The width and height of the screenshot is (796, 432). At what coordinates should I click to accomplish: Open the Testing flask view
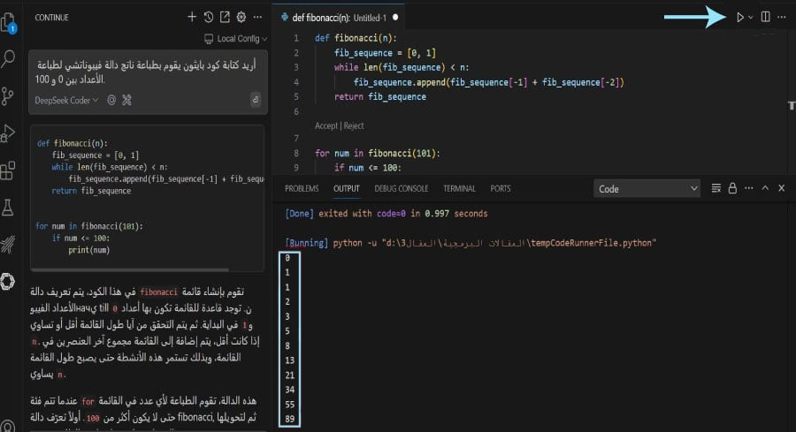[8, 208]
